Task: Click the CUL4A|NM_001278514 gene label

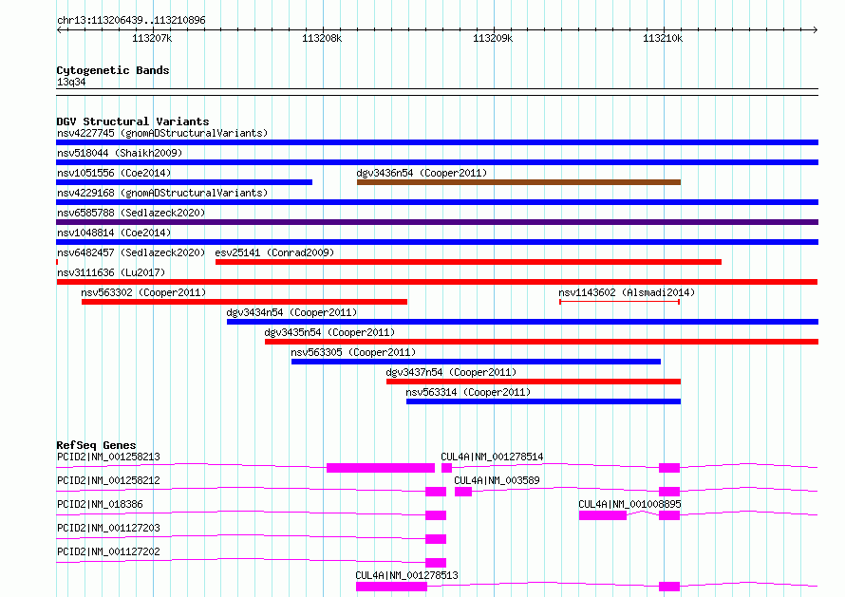Action: point(492,457)
